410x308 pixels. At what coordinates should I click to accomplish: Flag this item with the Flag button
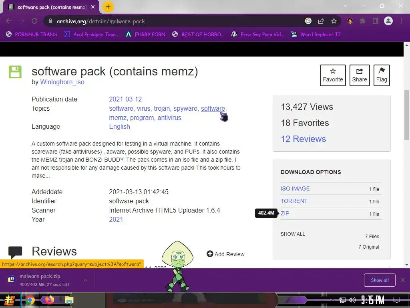pyautogui.click(x=382, y=75)
